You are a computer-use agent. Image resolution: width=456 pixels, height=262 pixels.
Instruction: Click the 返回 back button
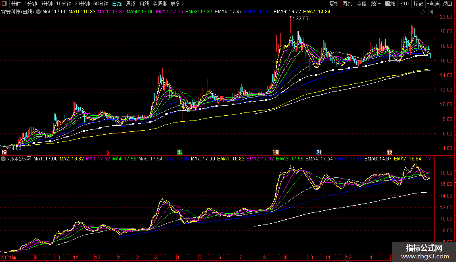447,4
